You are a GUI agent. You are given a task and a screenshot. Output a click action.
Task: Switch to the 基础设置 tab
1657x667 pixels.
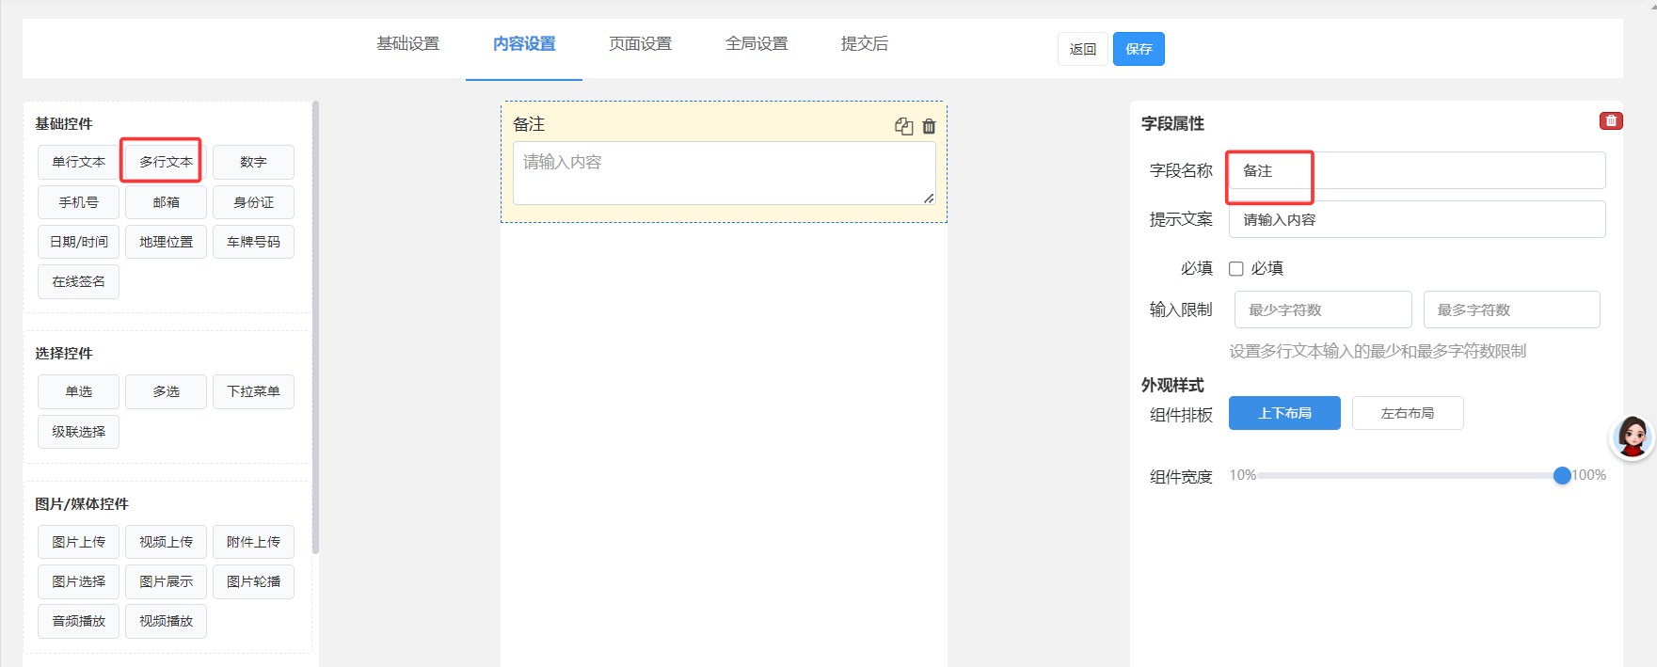coord(407,43)
